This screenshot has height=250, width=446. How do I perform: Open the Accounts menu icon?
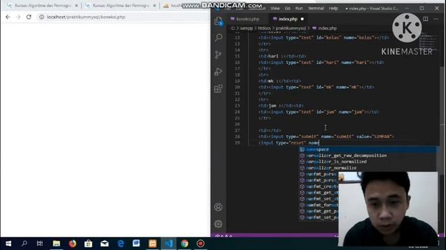pyautogui.click(x=218, y=207)
